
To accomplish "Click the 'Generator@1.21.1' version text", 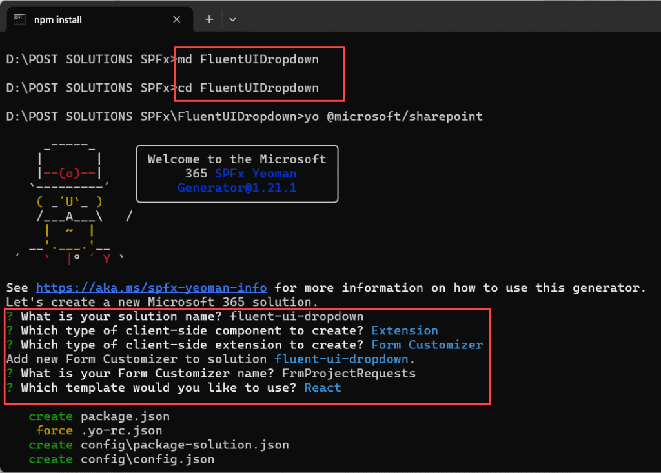I will (237, 188).
